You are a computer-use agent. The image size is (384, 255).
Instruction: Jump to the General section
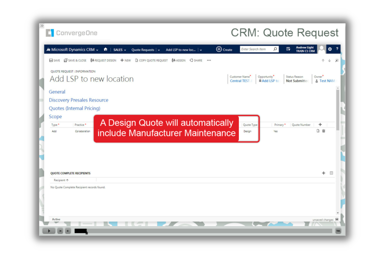(x=57, y=92)
